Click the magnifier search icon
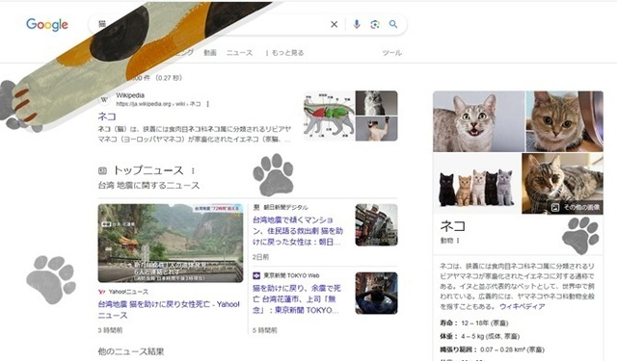The width and height of the screenshot is (617, 361). (x=393, y=24)
